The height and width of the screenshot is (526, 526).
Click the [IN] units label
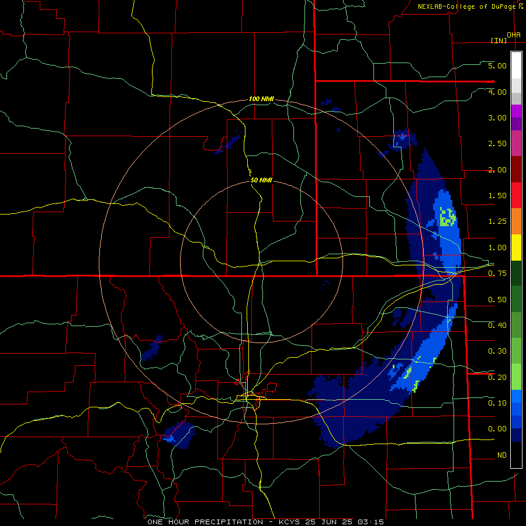coord(499,40)
